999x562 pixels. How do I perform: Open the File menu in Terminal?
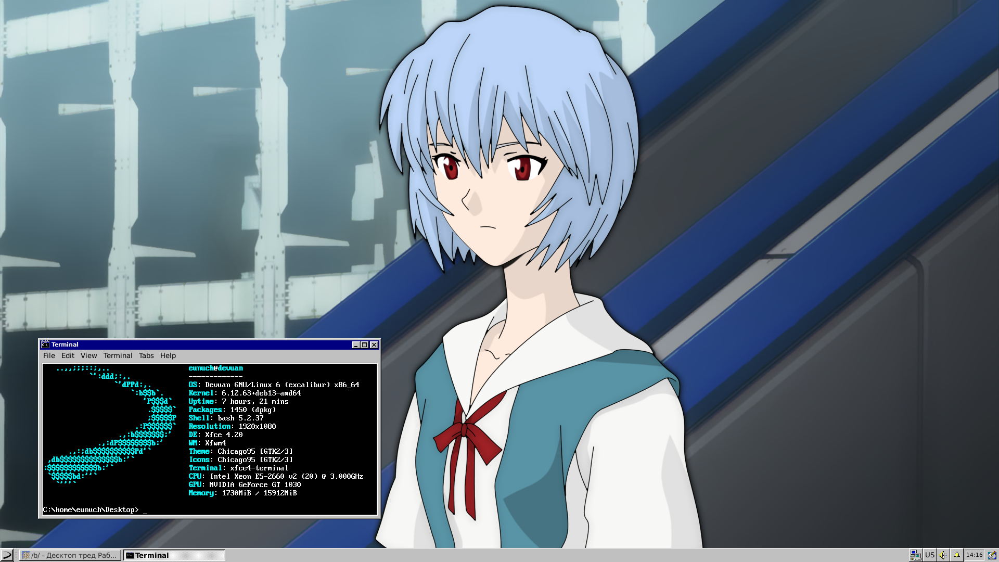(x=49, y=355)
